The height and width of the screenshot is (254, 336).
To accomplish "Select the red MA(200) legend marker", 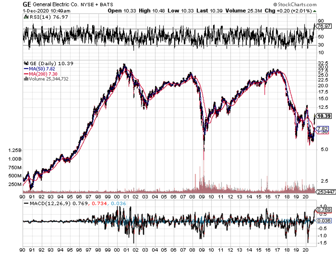I will [26, 74].
